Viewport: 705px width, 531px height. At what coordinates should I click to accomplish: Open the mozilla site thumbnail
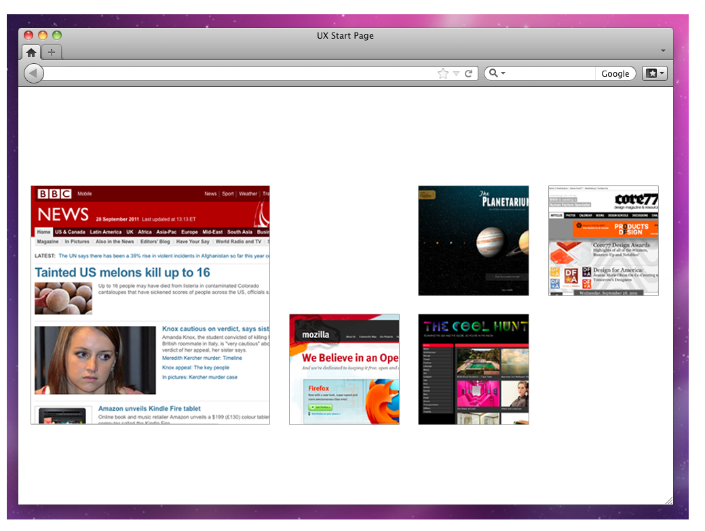tap(345, 369)
